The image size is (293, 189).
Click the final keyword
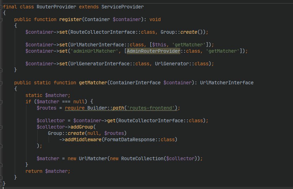click(10, 7)
